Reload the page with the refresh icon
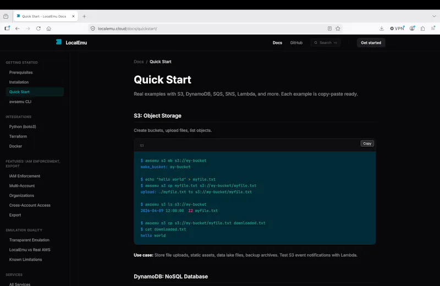440x286 pixels. click(38, 29)
